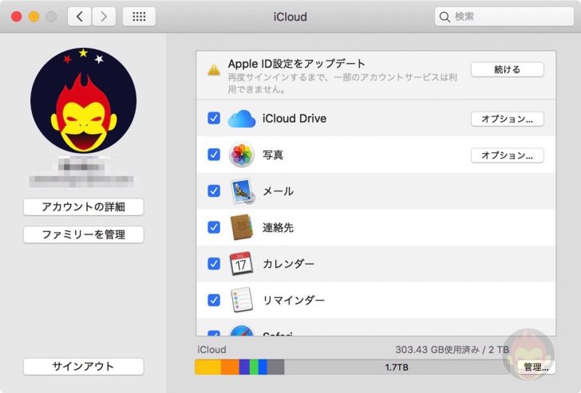Screen dimensions: 581x393
Task: Click the 1.7TB free space bar
Action: click(397, 367)
